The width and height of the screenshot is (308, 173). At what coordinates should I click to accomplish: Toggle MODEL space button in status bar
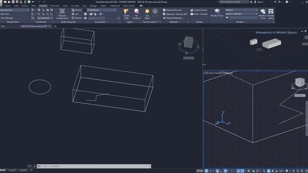[x=200, y=171]
